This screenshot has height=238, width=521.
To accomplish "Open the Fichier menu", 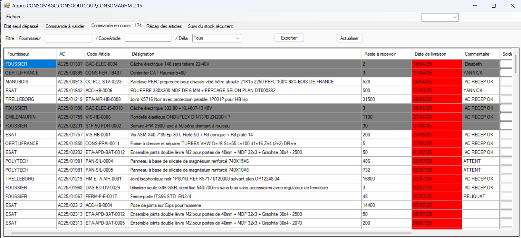I will click(x=13, y=17).
